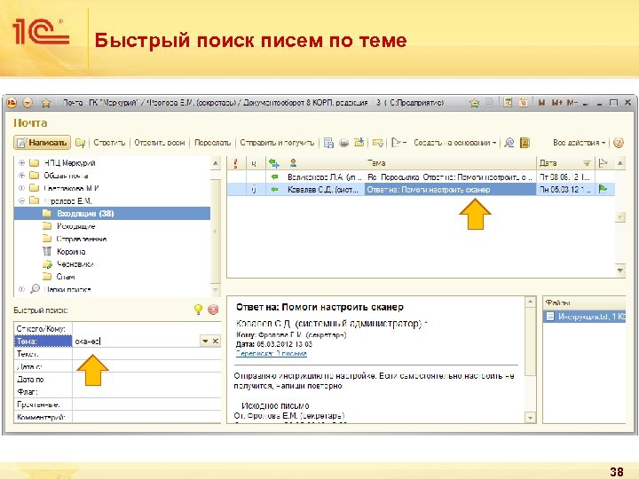Expand the Общая почта folder
This screenshot has height=479, width=639.
[x=22, y=176]
